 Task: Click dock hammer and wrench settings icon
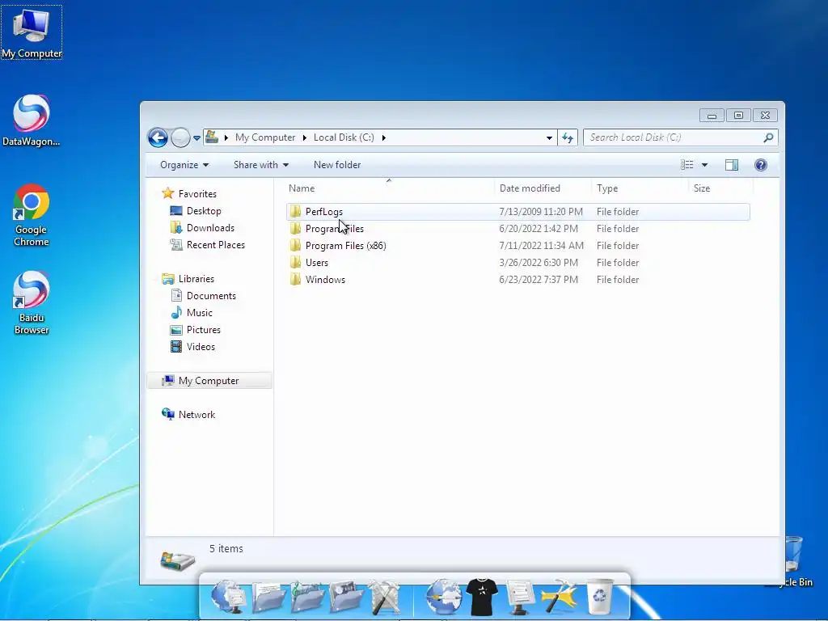tap(560, 597)
